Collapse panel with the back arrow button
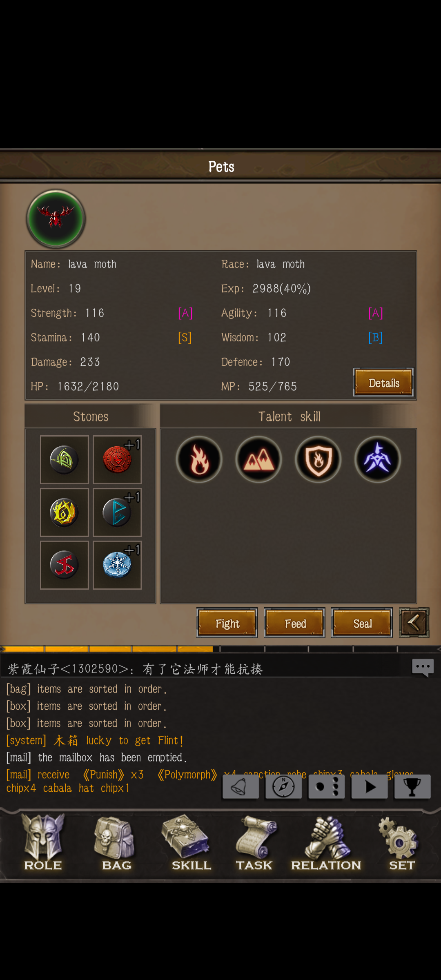The image size is (441, 980). pyautogui.click(x=414, y=623)
